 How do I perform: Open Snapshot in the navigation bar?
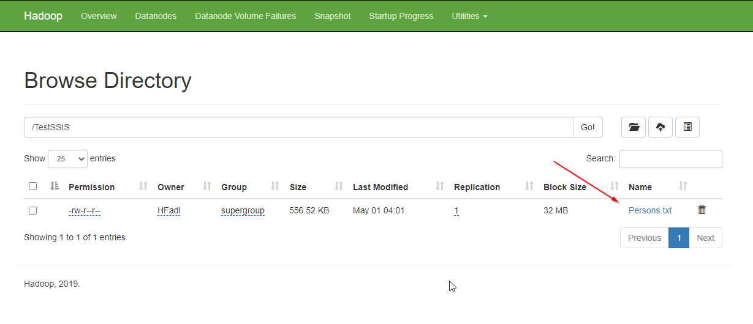pos(333,16)
